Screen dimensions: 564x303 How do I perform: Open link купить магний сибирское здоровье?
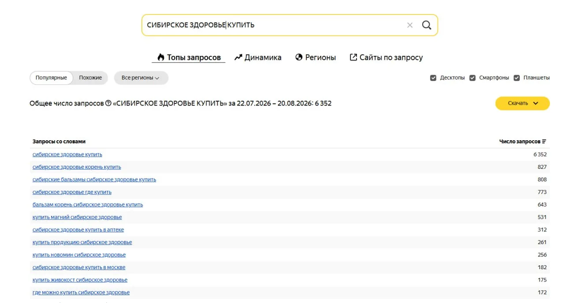[x=77, y=217]
